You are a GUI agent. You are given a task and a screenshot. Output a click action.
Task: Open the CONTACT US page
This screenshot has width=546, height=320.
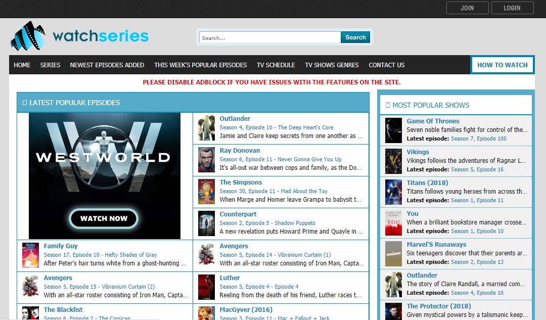387,65
